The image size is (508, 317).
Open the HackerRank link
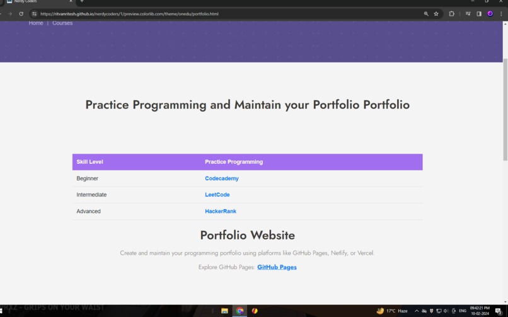point(221,211)
